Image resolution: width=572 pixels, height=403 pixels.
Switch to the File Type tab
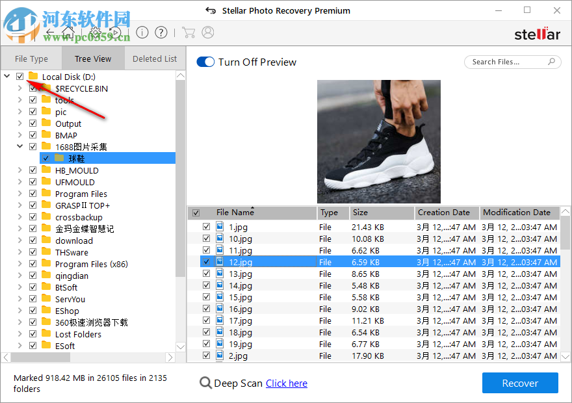[x=31, y=58]
